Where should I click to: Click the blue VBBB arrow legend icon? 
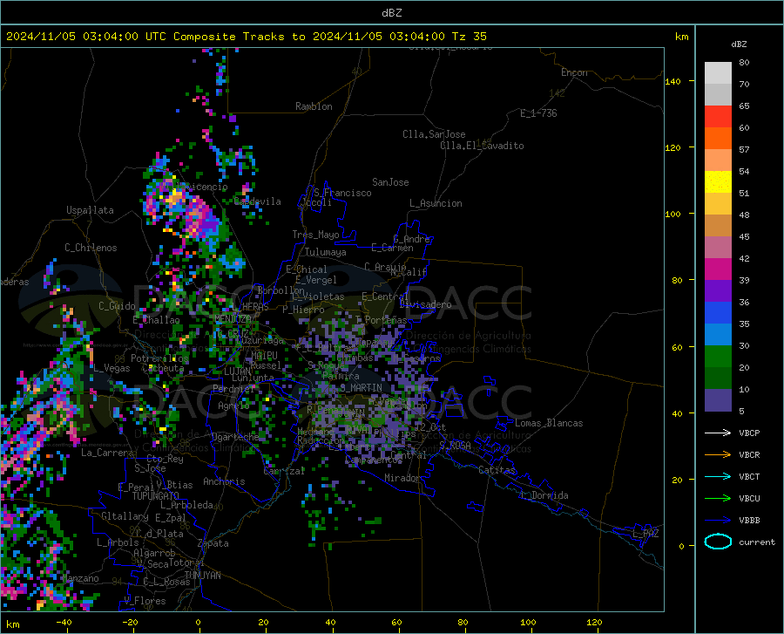point(718,520)
